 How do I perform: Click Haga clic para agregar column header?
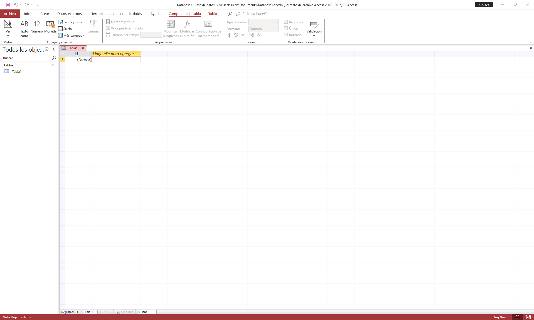[114, 54]
